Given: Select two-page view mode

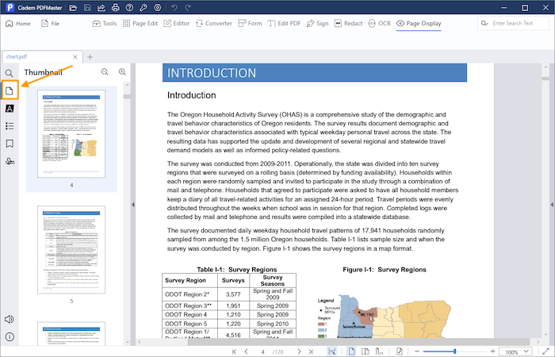Looking at the screenshot, I should (x=365, y=351).
